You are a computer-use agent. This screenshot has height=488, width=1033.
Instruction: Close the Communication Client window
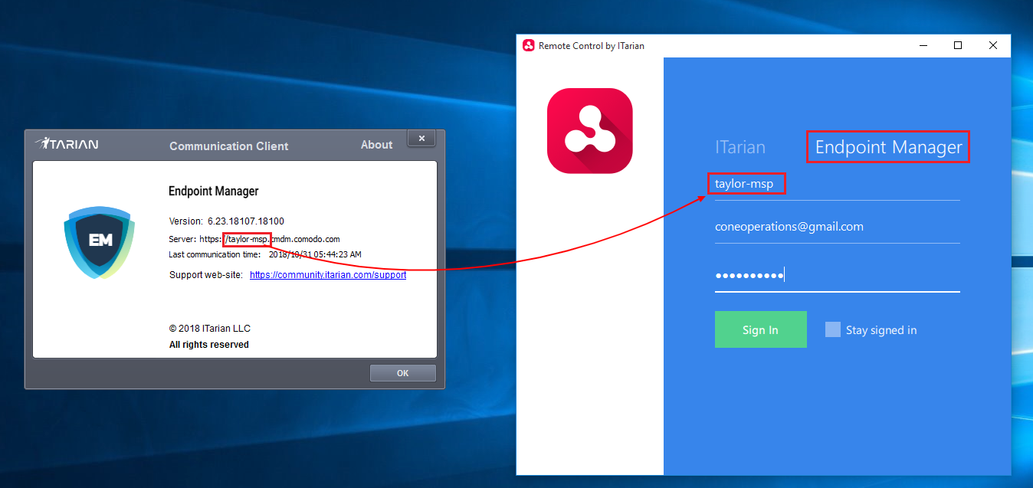pyautogui.click(x=421, y=138)
